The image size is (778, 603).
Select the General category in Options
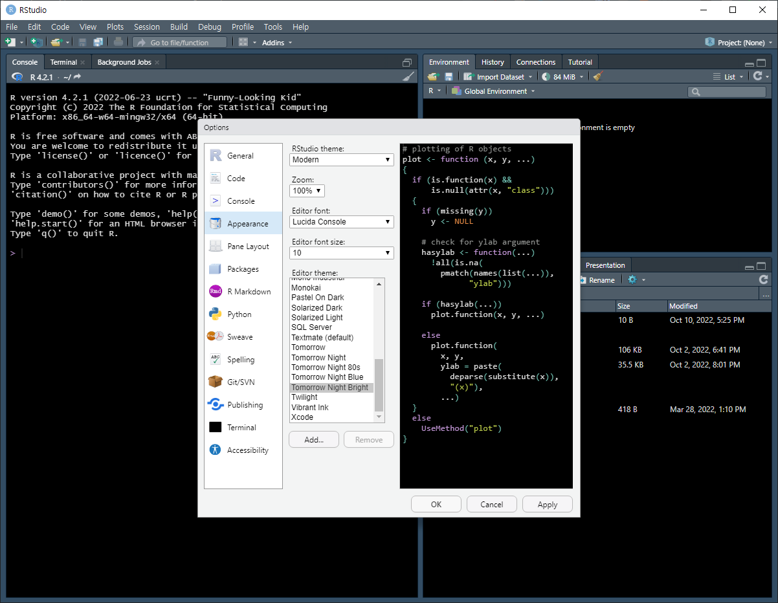point(243,155)
